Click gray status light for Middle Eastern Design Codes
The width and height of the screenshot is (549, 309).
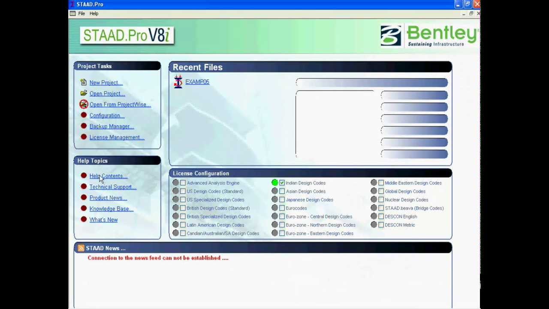(374, 183)
